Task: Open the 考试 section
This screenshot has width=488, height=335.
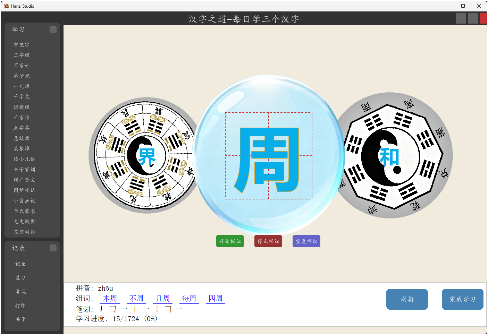Action: tap(20, 292)
